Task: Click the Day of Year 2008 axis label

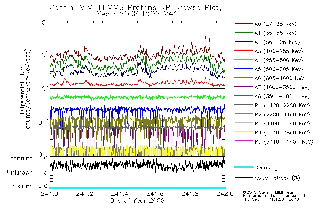Action: click(137, 201)
